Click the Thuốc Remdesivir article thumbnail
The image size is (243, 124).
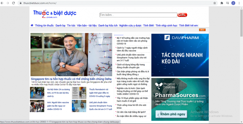tap(79, 93)
